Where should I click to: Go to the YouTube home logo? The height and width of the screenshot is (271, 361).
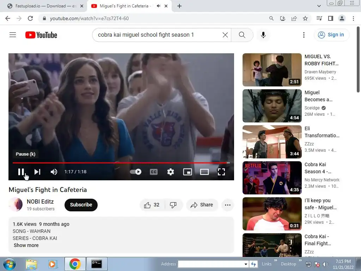click(x=41, y=35)
